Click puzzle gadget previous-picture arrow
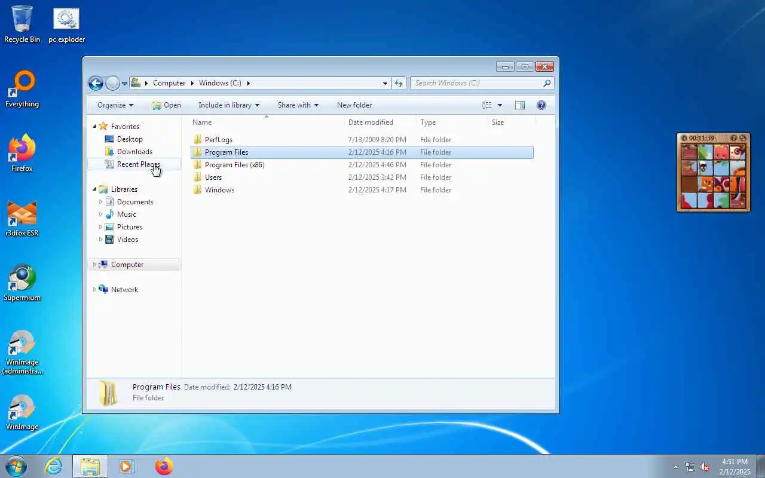The height and width of the screenshot is (478, 765). pos(684,138)
